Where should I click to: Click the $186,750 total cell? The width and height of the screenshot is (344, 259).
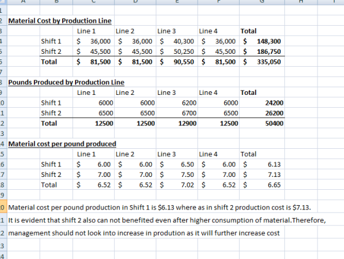coord(262,51)
